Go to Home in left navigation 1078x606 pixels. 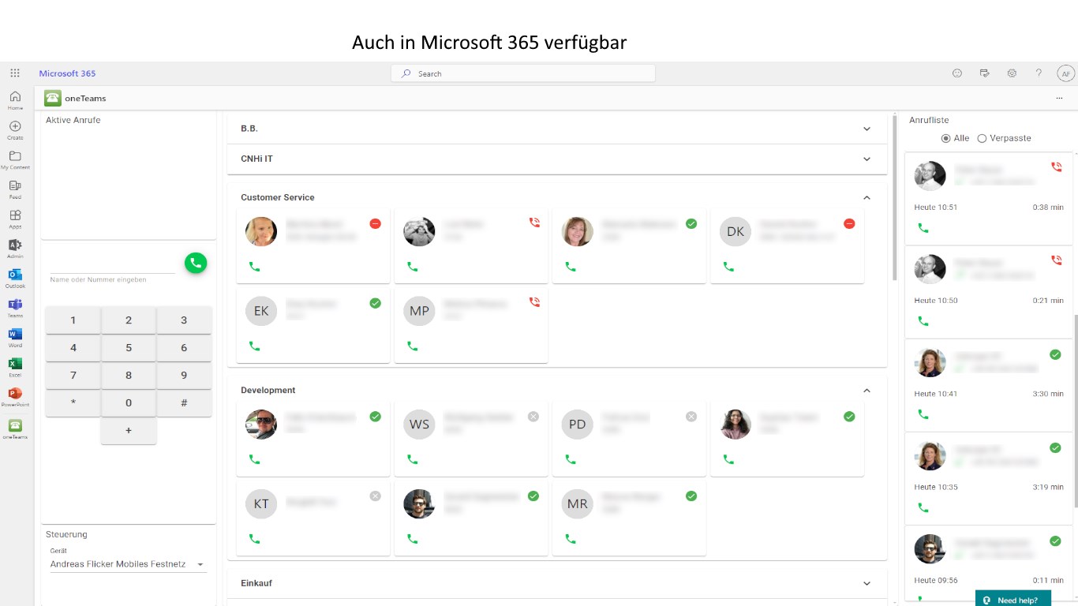pyautogui.click(x=15, y=98)
